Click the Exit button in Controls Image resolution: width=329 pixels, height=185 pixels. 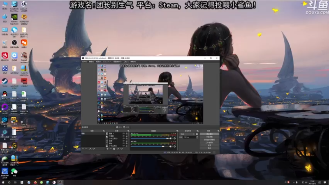click(209, 148)
